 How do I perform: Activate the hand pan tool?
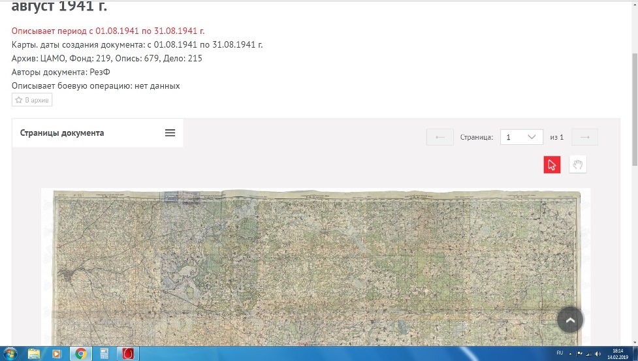[577, 165]
